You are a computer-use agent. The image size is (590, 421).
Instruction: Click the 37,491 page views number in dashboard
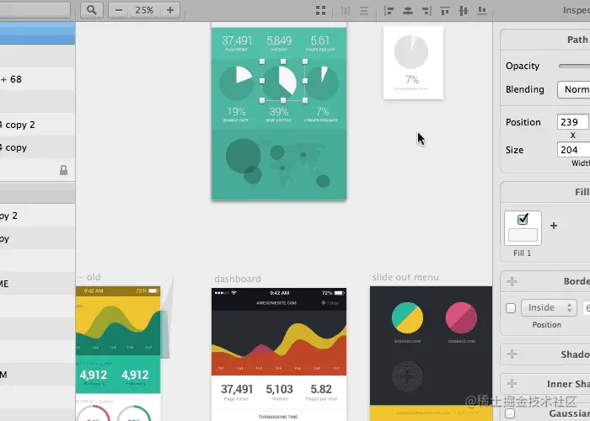237,389
